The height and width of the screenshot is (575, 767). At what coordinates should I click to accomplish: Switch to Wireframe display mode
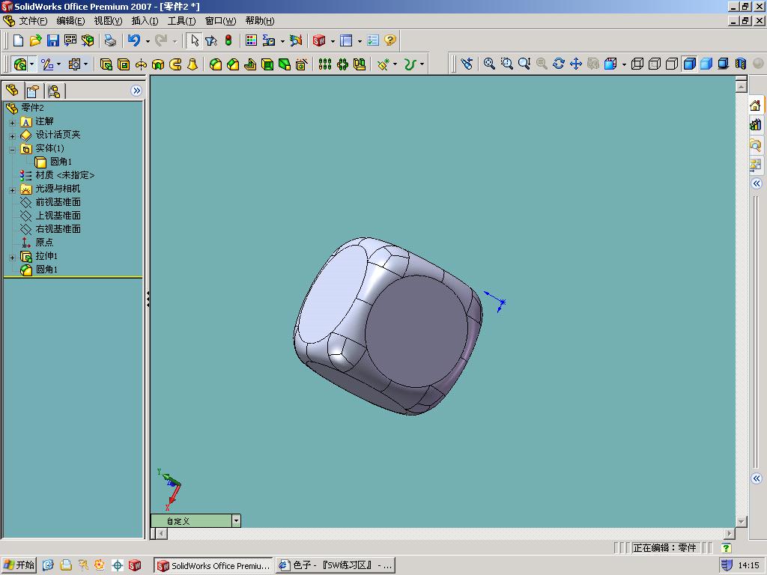(637, 64)
